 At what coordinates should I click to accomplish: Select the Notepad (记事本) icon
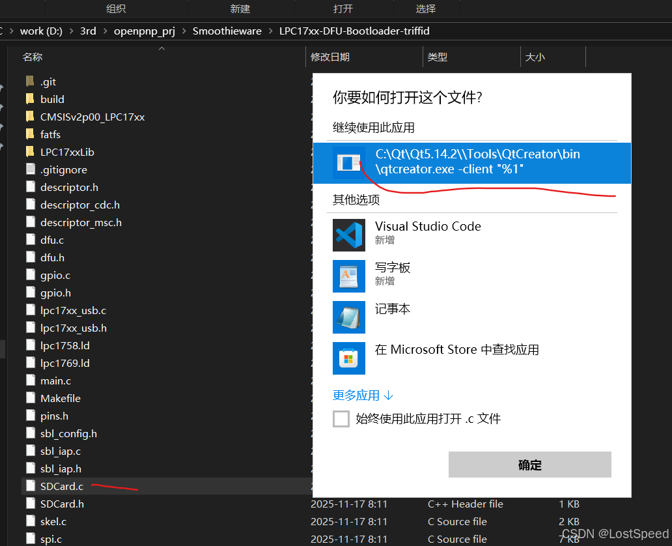click(x=349, y=317)
